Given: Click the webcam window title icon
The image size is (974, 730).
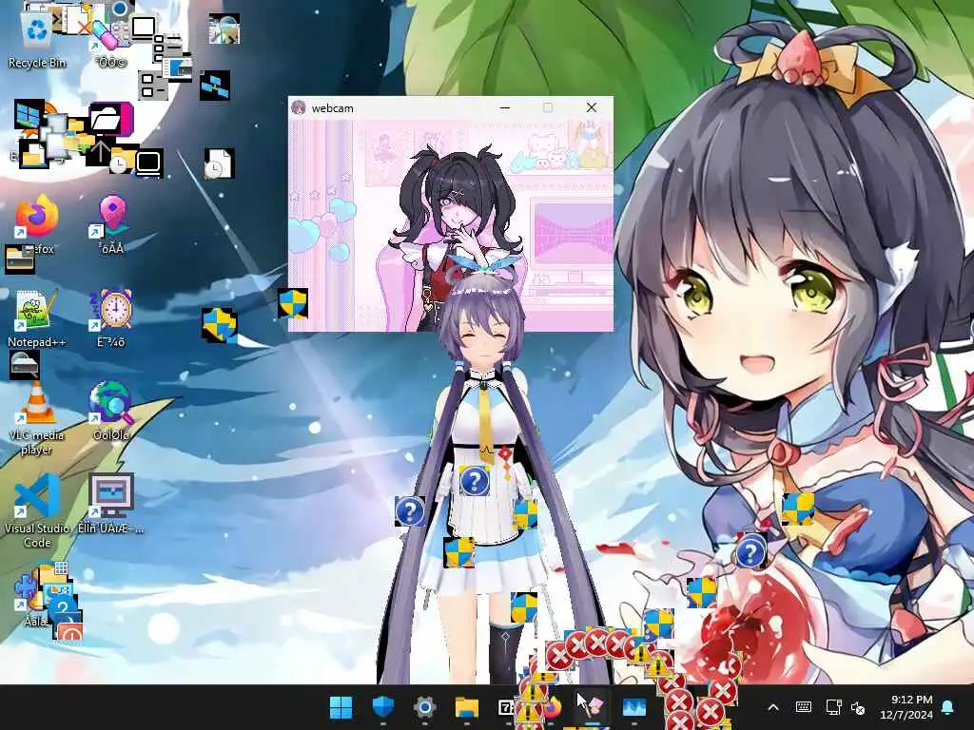Looking at the screenshot, I should [299, 107].
